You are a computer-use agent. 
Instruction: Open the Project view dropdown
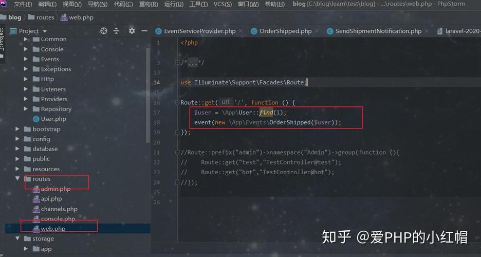pos(45,31)
